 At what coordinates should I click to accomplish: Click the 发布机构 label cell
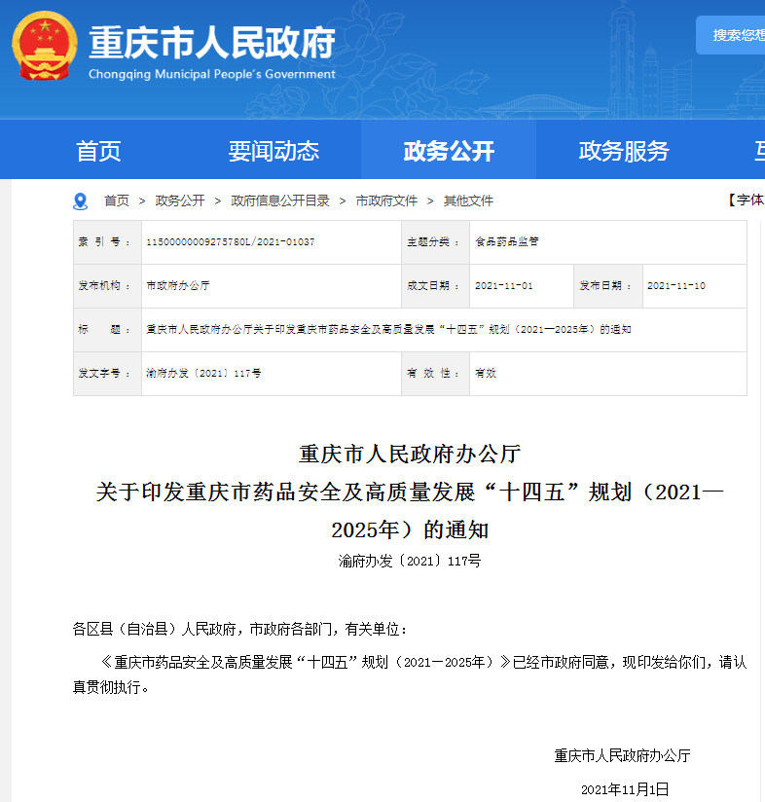click(x=107, y=286)
